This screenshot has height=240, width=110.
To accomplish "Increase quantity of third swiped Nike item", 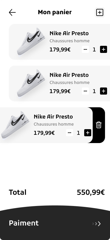I will [88, 133].
